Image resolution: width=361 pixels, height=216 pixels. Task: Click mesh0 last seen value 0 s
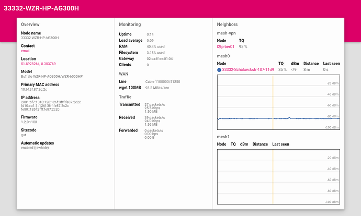pos(325,69)
